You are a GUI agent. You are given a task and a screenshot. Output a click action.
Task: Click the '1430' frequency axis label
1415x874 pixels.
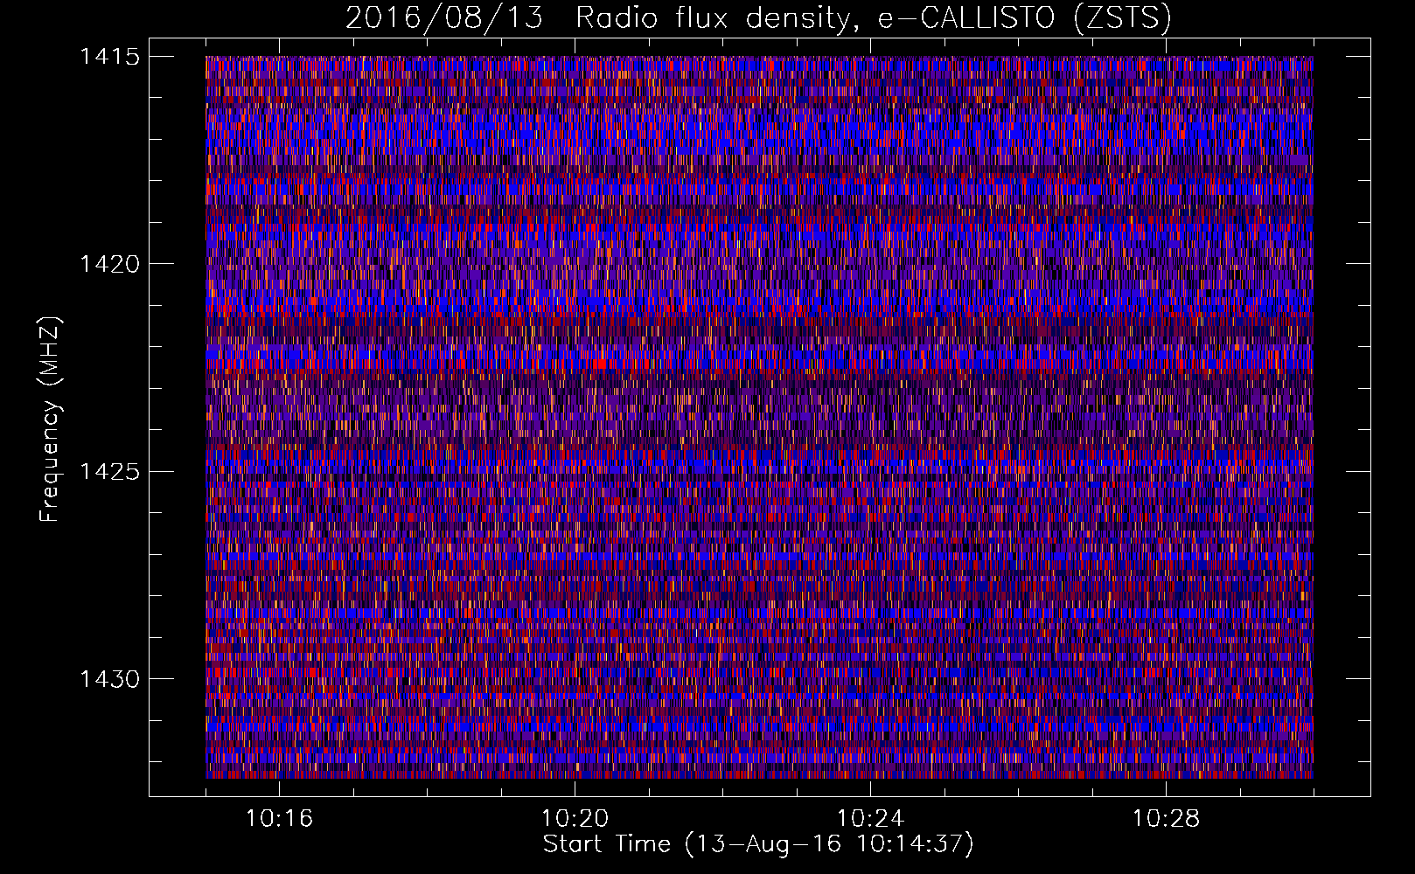point(110,679)
